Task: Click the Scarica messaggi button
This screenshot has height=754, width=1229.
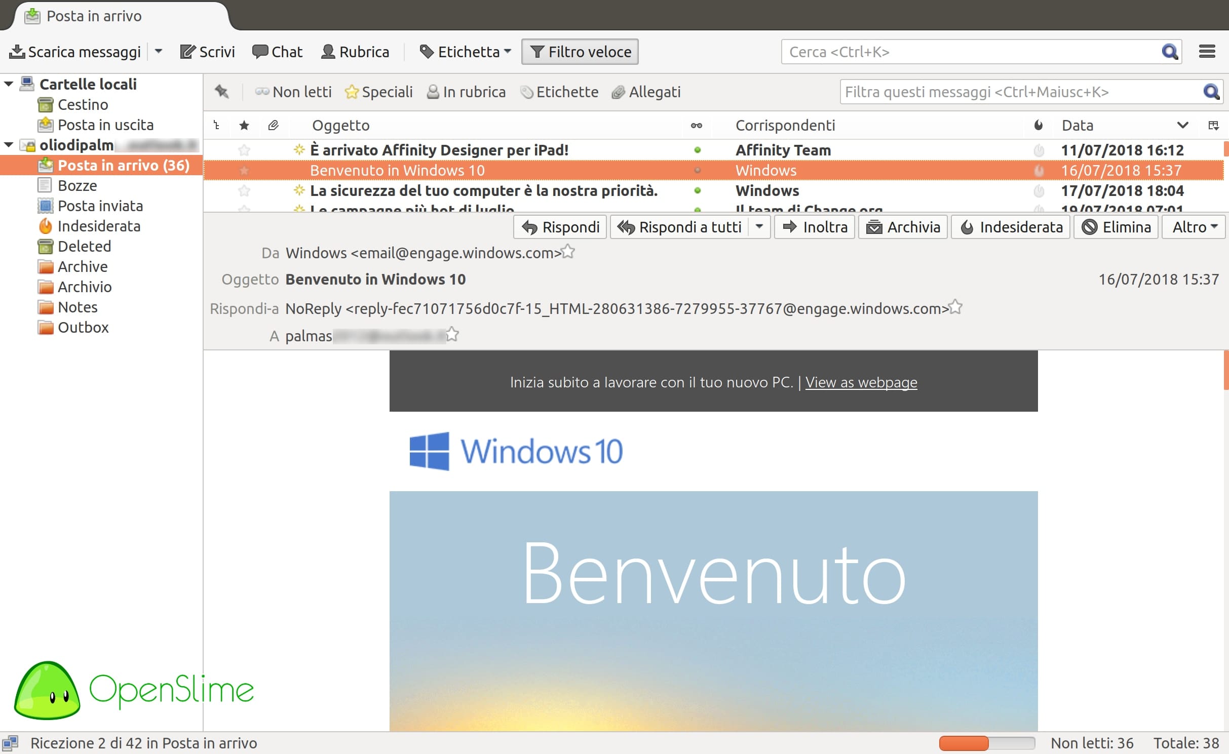Action: (75, 52)
